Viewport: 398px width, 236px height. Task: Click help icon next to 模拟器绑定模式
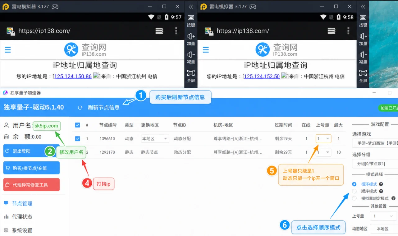(x=393, y=198)
